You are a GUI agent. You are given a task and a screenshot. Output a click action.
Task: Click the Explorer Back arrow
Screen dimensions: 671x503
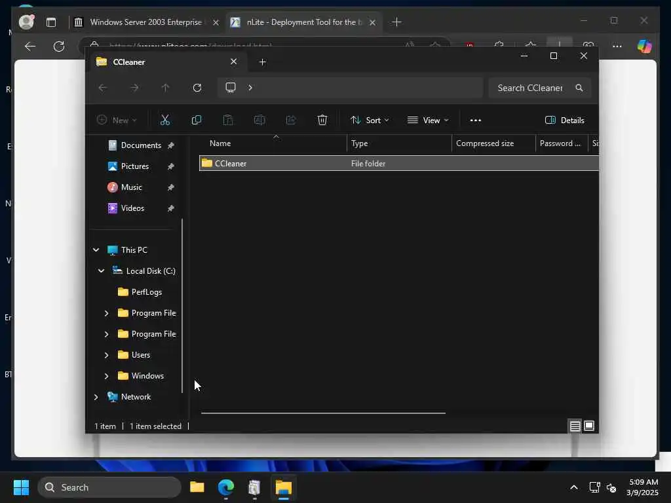point(103,88)
